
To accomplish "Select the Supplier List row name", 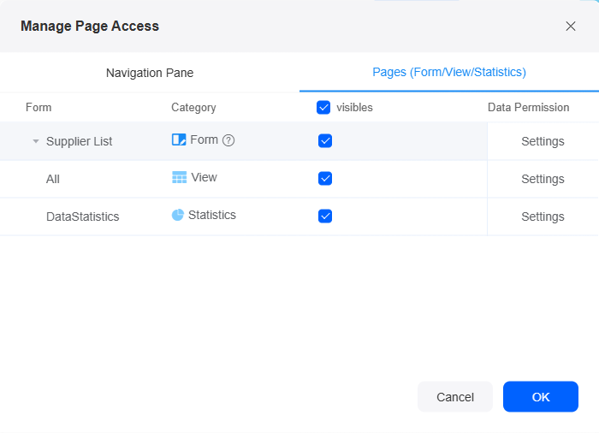I will click(x=79, y=141).
